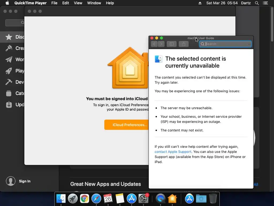The width and height of the screenshot is (274, 206).
Task: Go forward in macOS User Guide
Action: (161, 44)
